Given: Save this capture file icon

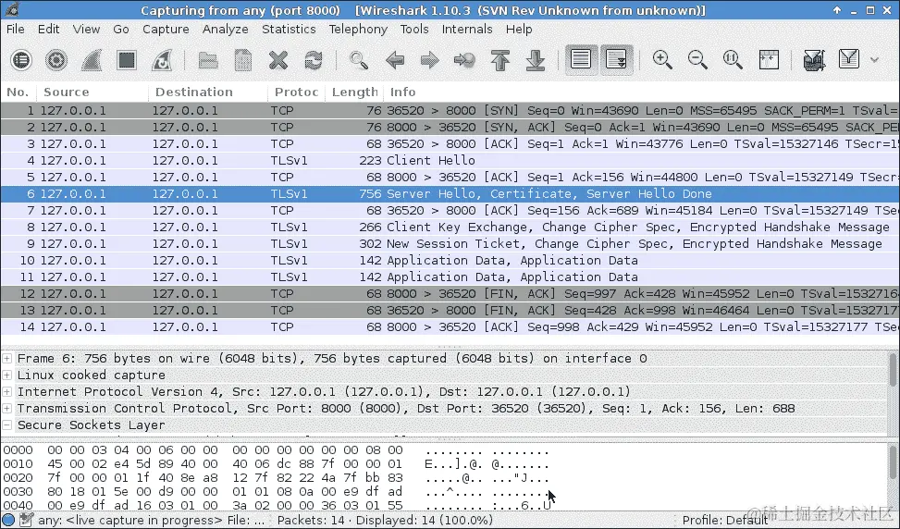Looking at the screenshot, I should [x=242, y=60].
